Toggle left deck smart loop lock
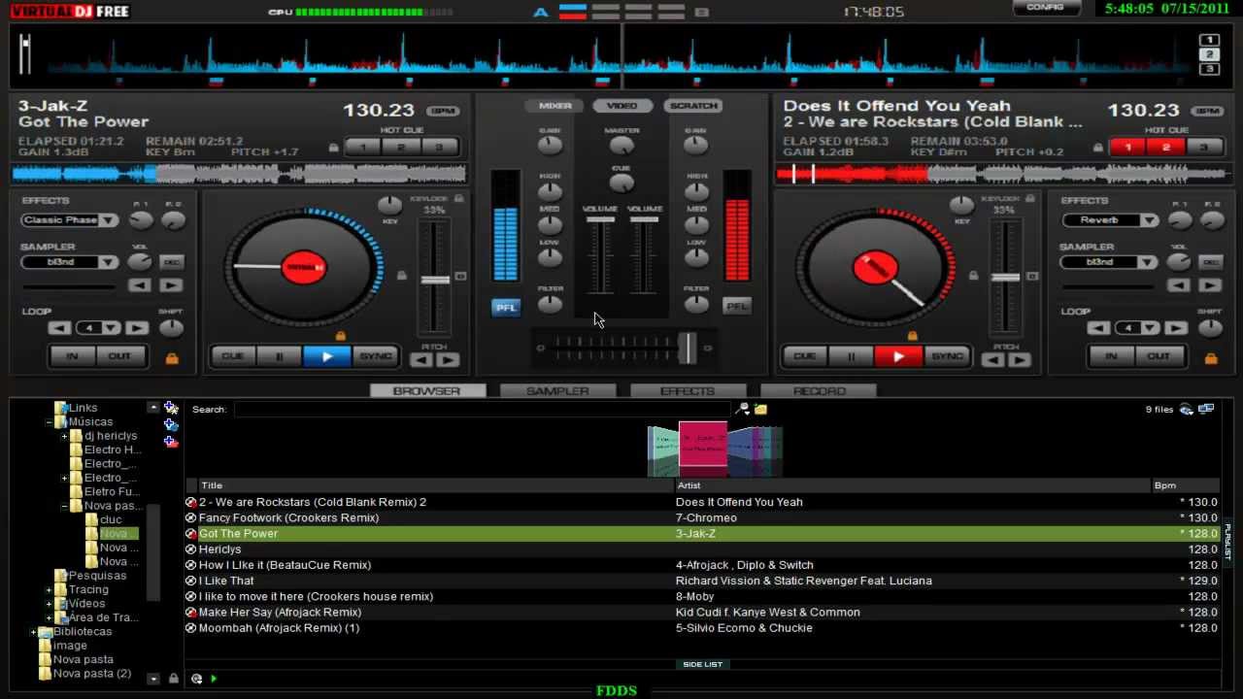Viewport: 1243px width, 699px height. (x=172, y=358)
